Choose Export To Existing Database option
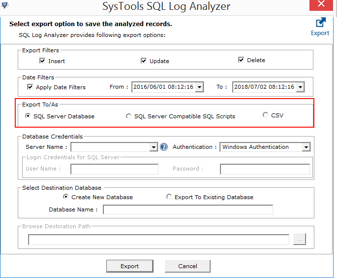Viewport: 337px width, 278px height. 169,197
